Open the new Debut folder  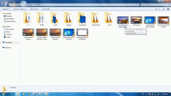[82, 19]
